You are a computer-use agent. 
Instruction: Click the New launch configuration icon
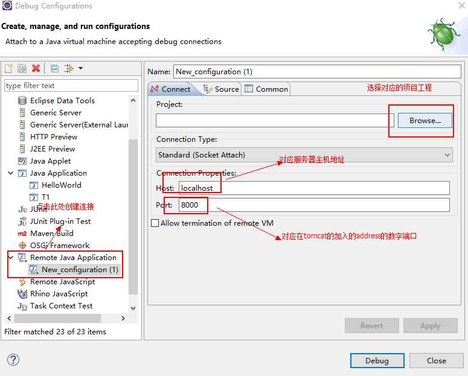(x=8, y=68)
